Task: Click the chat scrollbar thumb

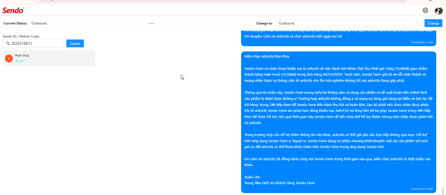Action: pos(443,191)
